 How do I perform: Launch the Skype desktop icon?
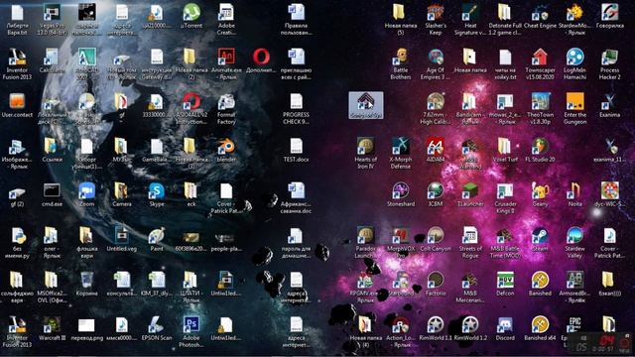157,194
